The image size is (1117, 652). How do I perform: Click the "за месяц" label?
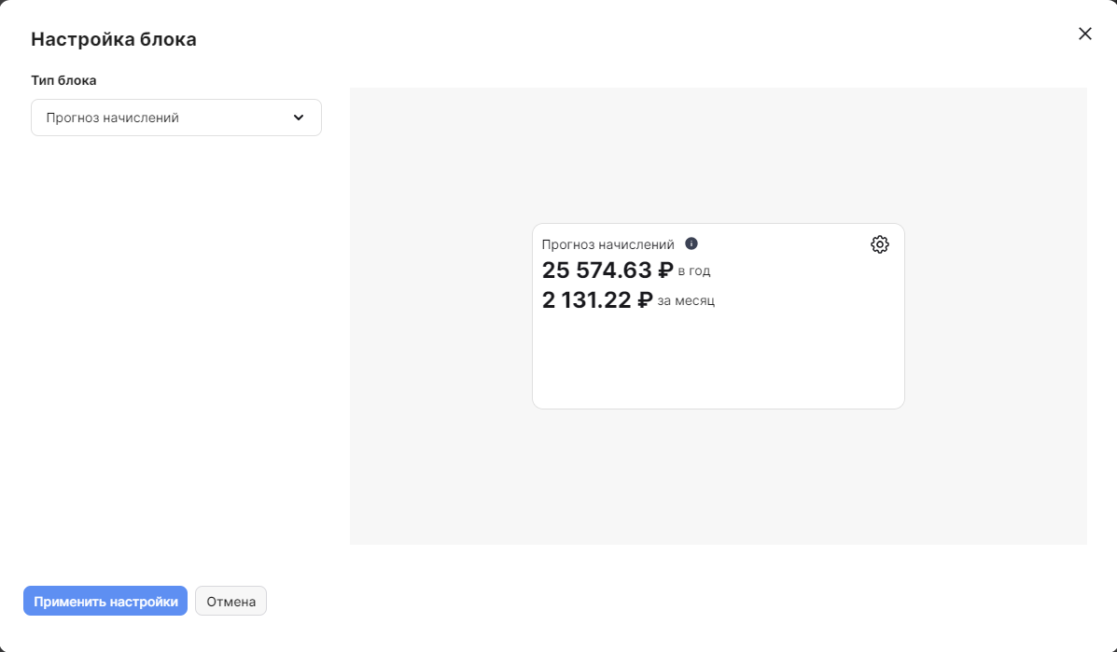[x=686, y=301]
